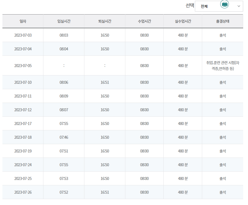Click the 입실시간 column header
This screenshot has height=205, width=248.
(64, 21)
